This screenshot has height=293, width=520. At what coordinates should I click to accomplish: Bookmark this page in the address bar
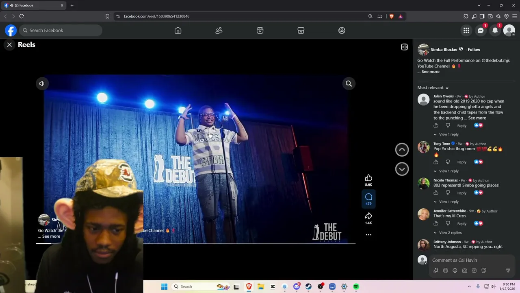107,16
